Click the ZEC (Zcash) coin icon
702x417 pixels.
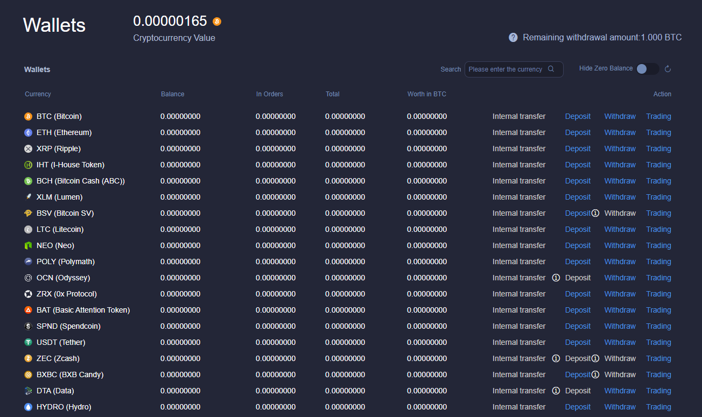tap(29, 358)
